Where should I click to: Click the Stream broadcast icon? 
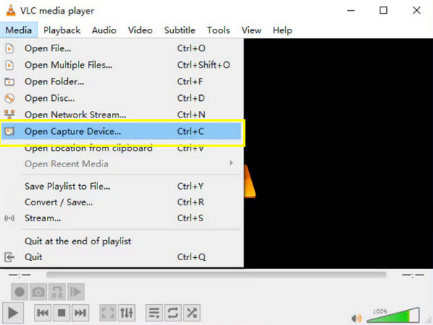click(9, 218)
